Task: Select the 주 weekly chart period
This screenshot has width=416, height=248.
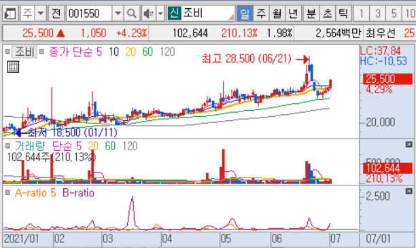Action: [x=261, y=14]
